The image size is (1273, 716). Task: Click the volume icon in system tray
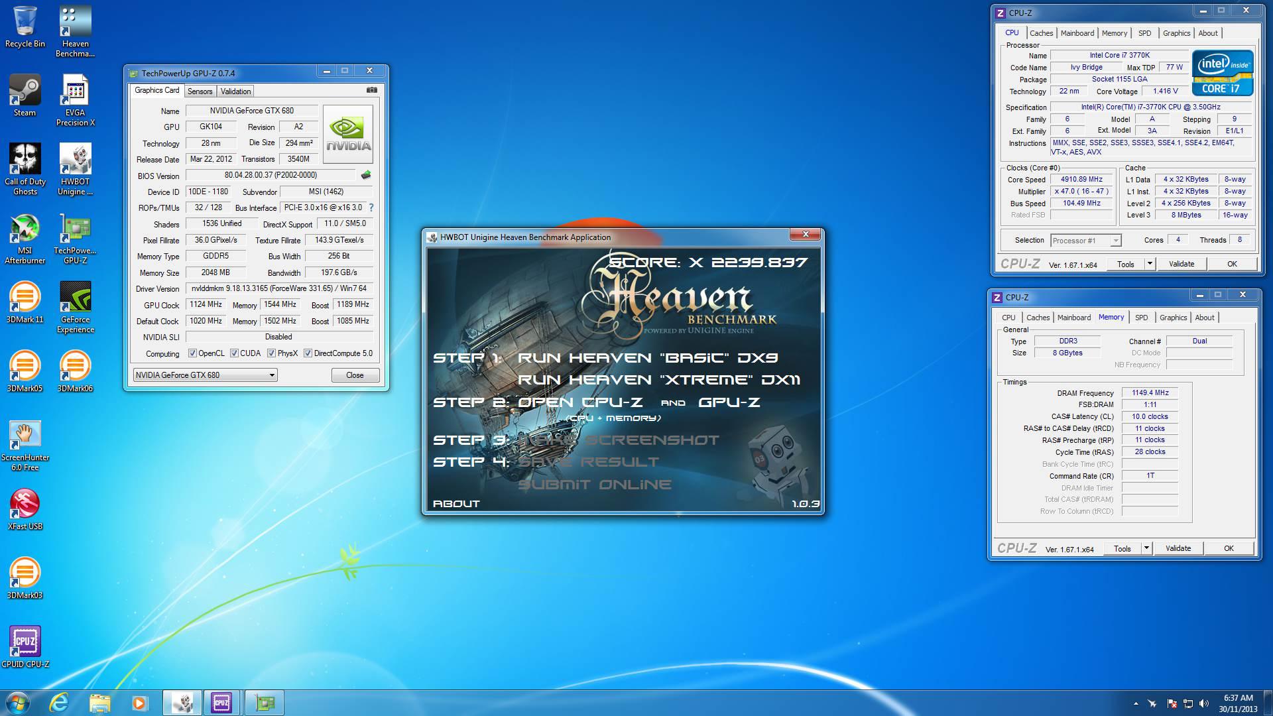[1204, 703]
